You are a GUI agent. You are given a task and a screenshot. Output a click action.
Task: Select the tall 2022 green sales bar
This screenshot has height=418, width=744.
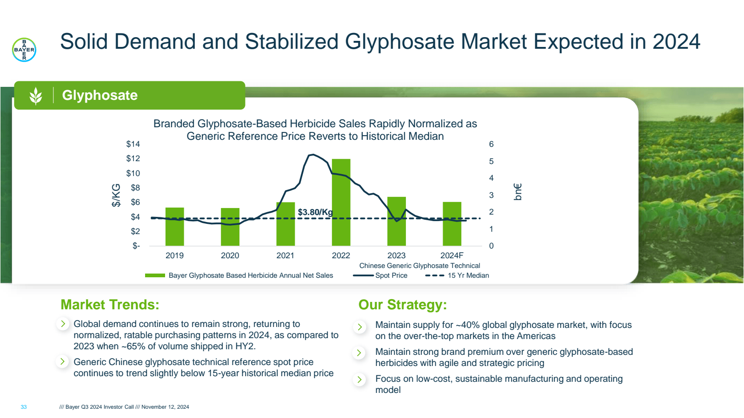pyautogui.click(x=341, y=202)
